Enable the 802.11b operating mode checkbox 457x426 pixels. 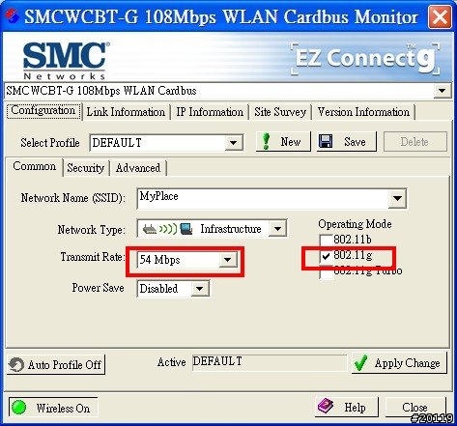(x=326, y=240)
